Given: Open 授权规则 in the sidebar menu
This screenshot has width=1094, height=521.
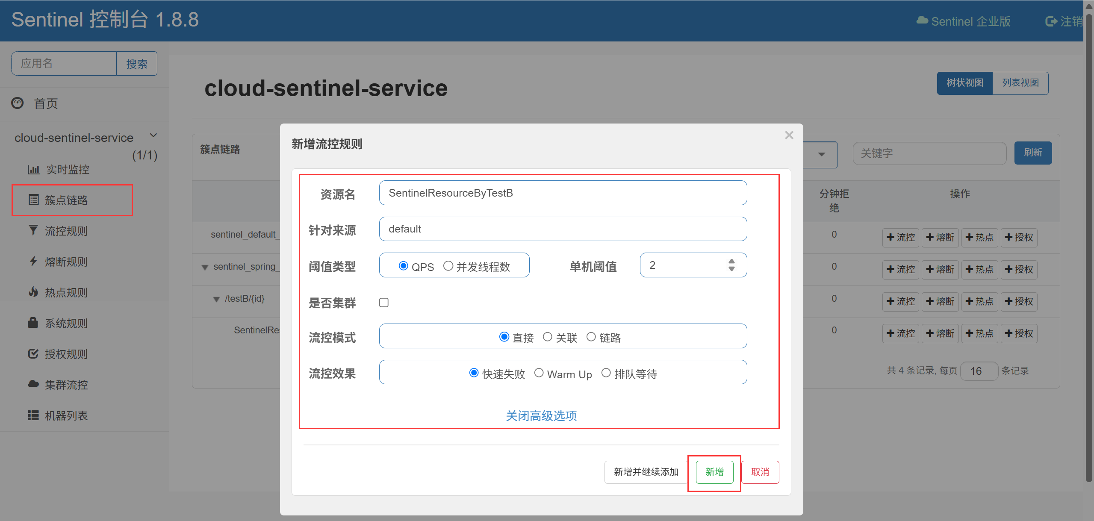Looking at the screenshot, I should point(66,354).
